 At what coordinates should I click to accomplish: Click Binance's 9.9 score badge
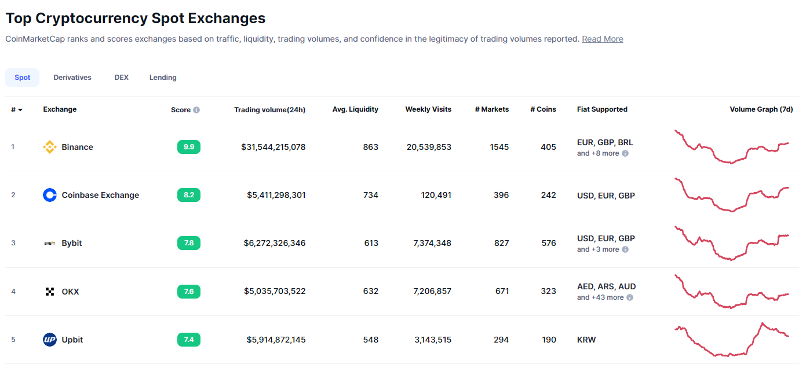[189, 147]
